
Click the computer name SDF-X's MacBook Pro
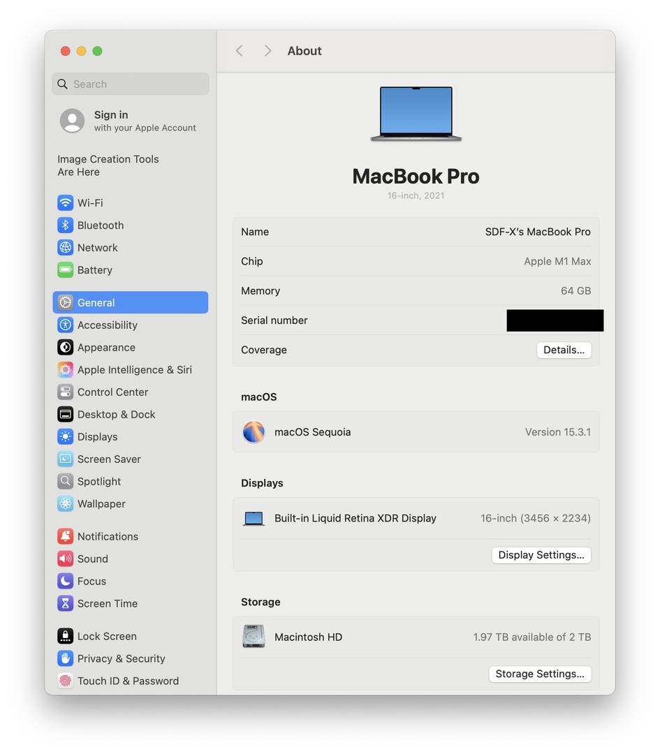point(538,232)
